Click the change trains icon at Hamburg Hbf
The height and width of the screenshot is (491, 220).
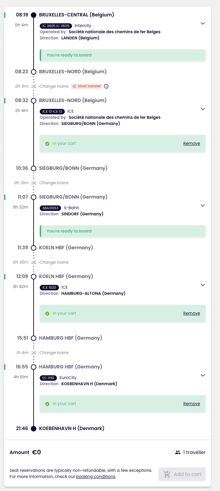click(x=34, y=353)
